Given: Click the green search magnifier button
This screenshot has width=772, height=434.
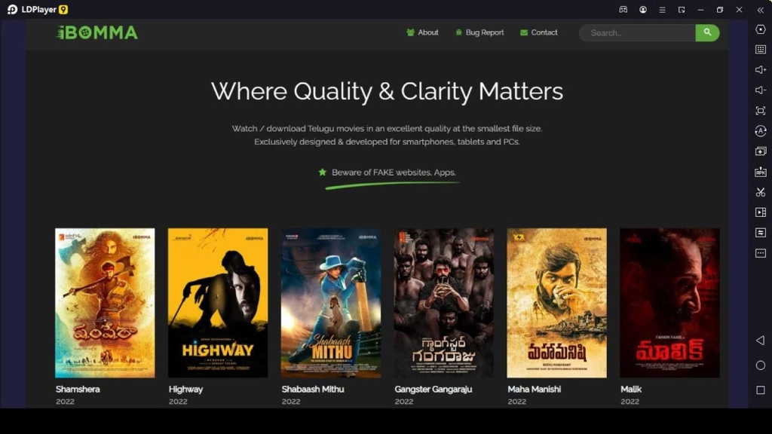Looking at the screenshot, I should pyautogui.click(x=707, y=33).
